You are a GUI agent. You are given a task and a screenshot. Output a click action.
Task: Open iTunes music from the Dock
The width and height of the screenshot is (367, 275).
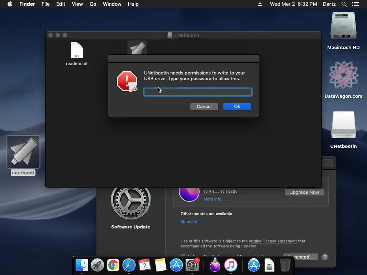coord(231,265)
